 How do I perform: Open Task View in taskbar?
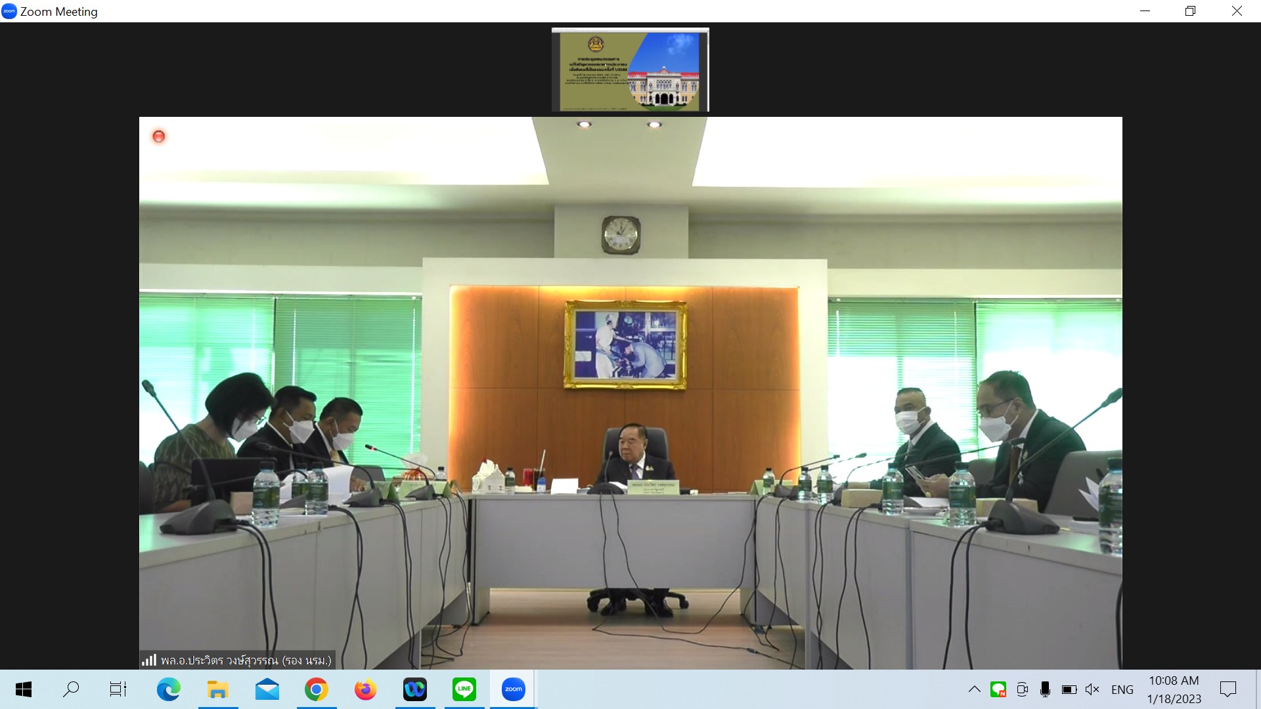point(118,689)
